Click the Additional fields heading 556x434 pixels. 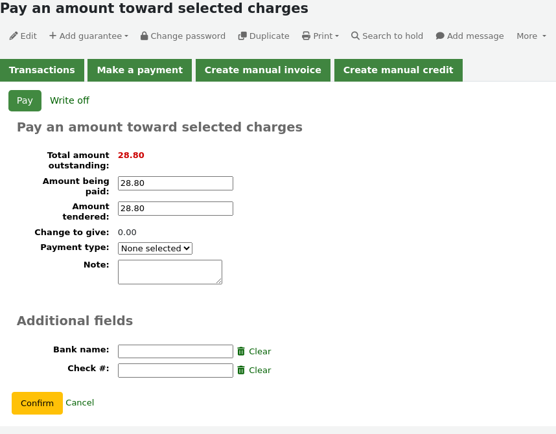[75, 321]
